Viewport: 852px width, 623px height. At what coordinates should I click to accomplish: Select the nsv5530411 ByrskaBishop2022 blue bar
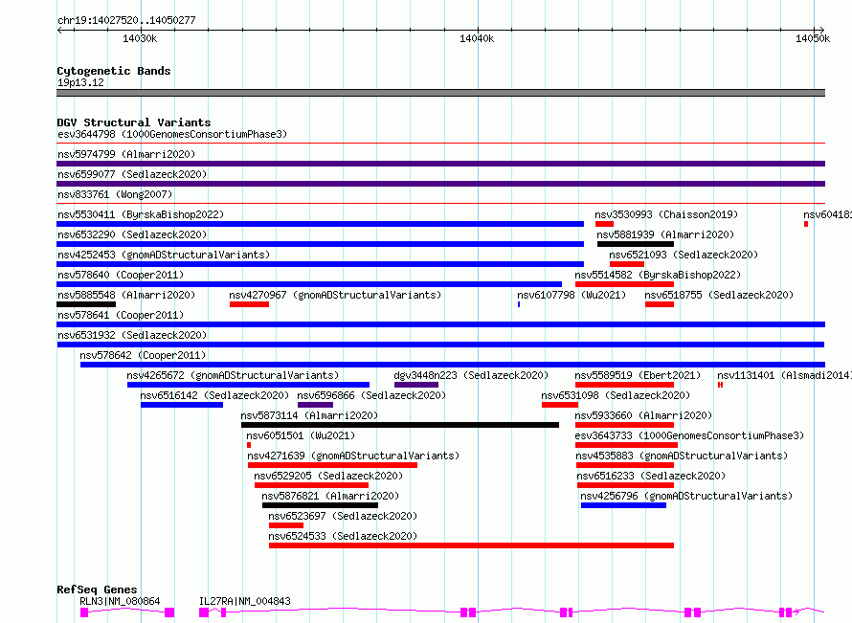[x=320, y=224]
